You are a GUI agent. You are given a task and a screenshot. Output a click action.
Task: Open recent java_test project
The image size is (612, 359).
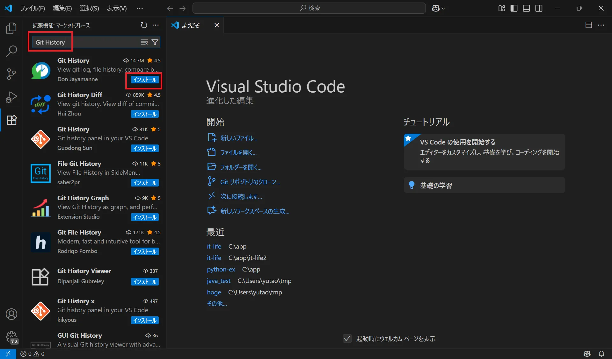pos(219,281)
